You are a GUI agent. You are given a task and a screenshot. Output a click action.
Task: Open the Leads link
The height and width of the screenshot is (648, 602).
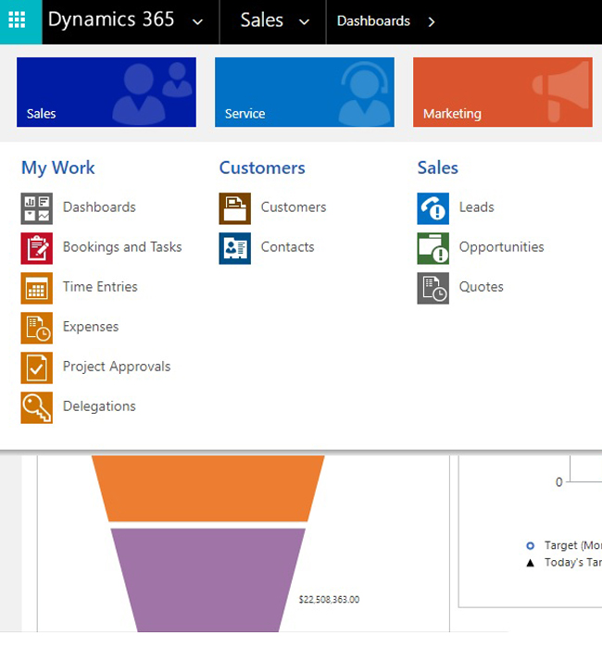[x=477, y=207]
